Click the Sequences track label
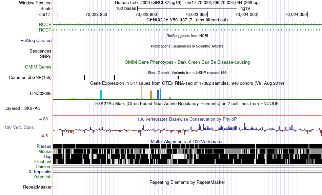322x195 pixels. coord(40,51)
